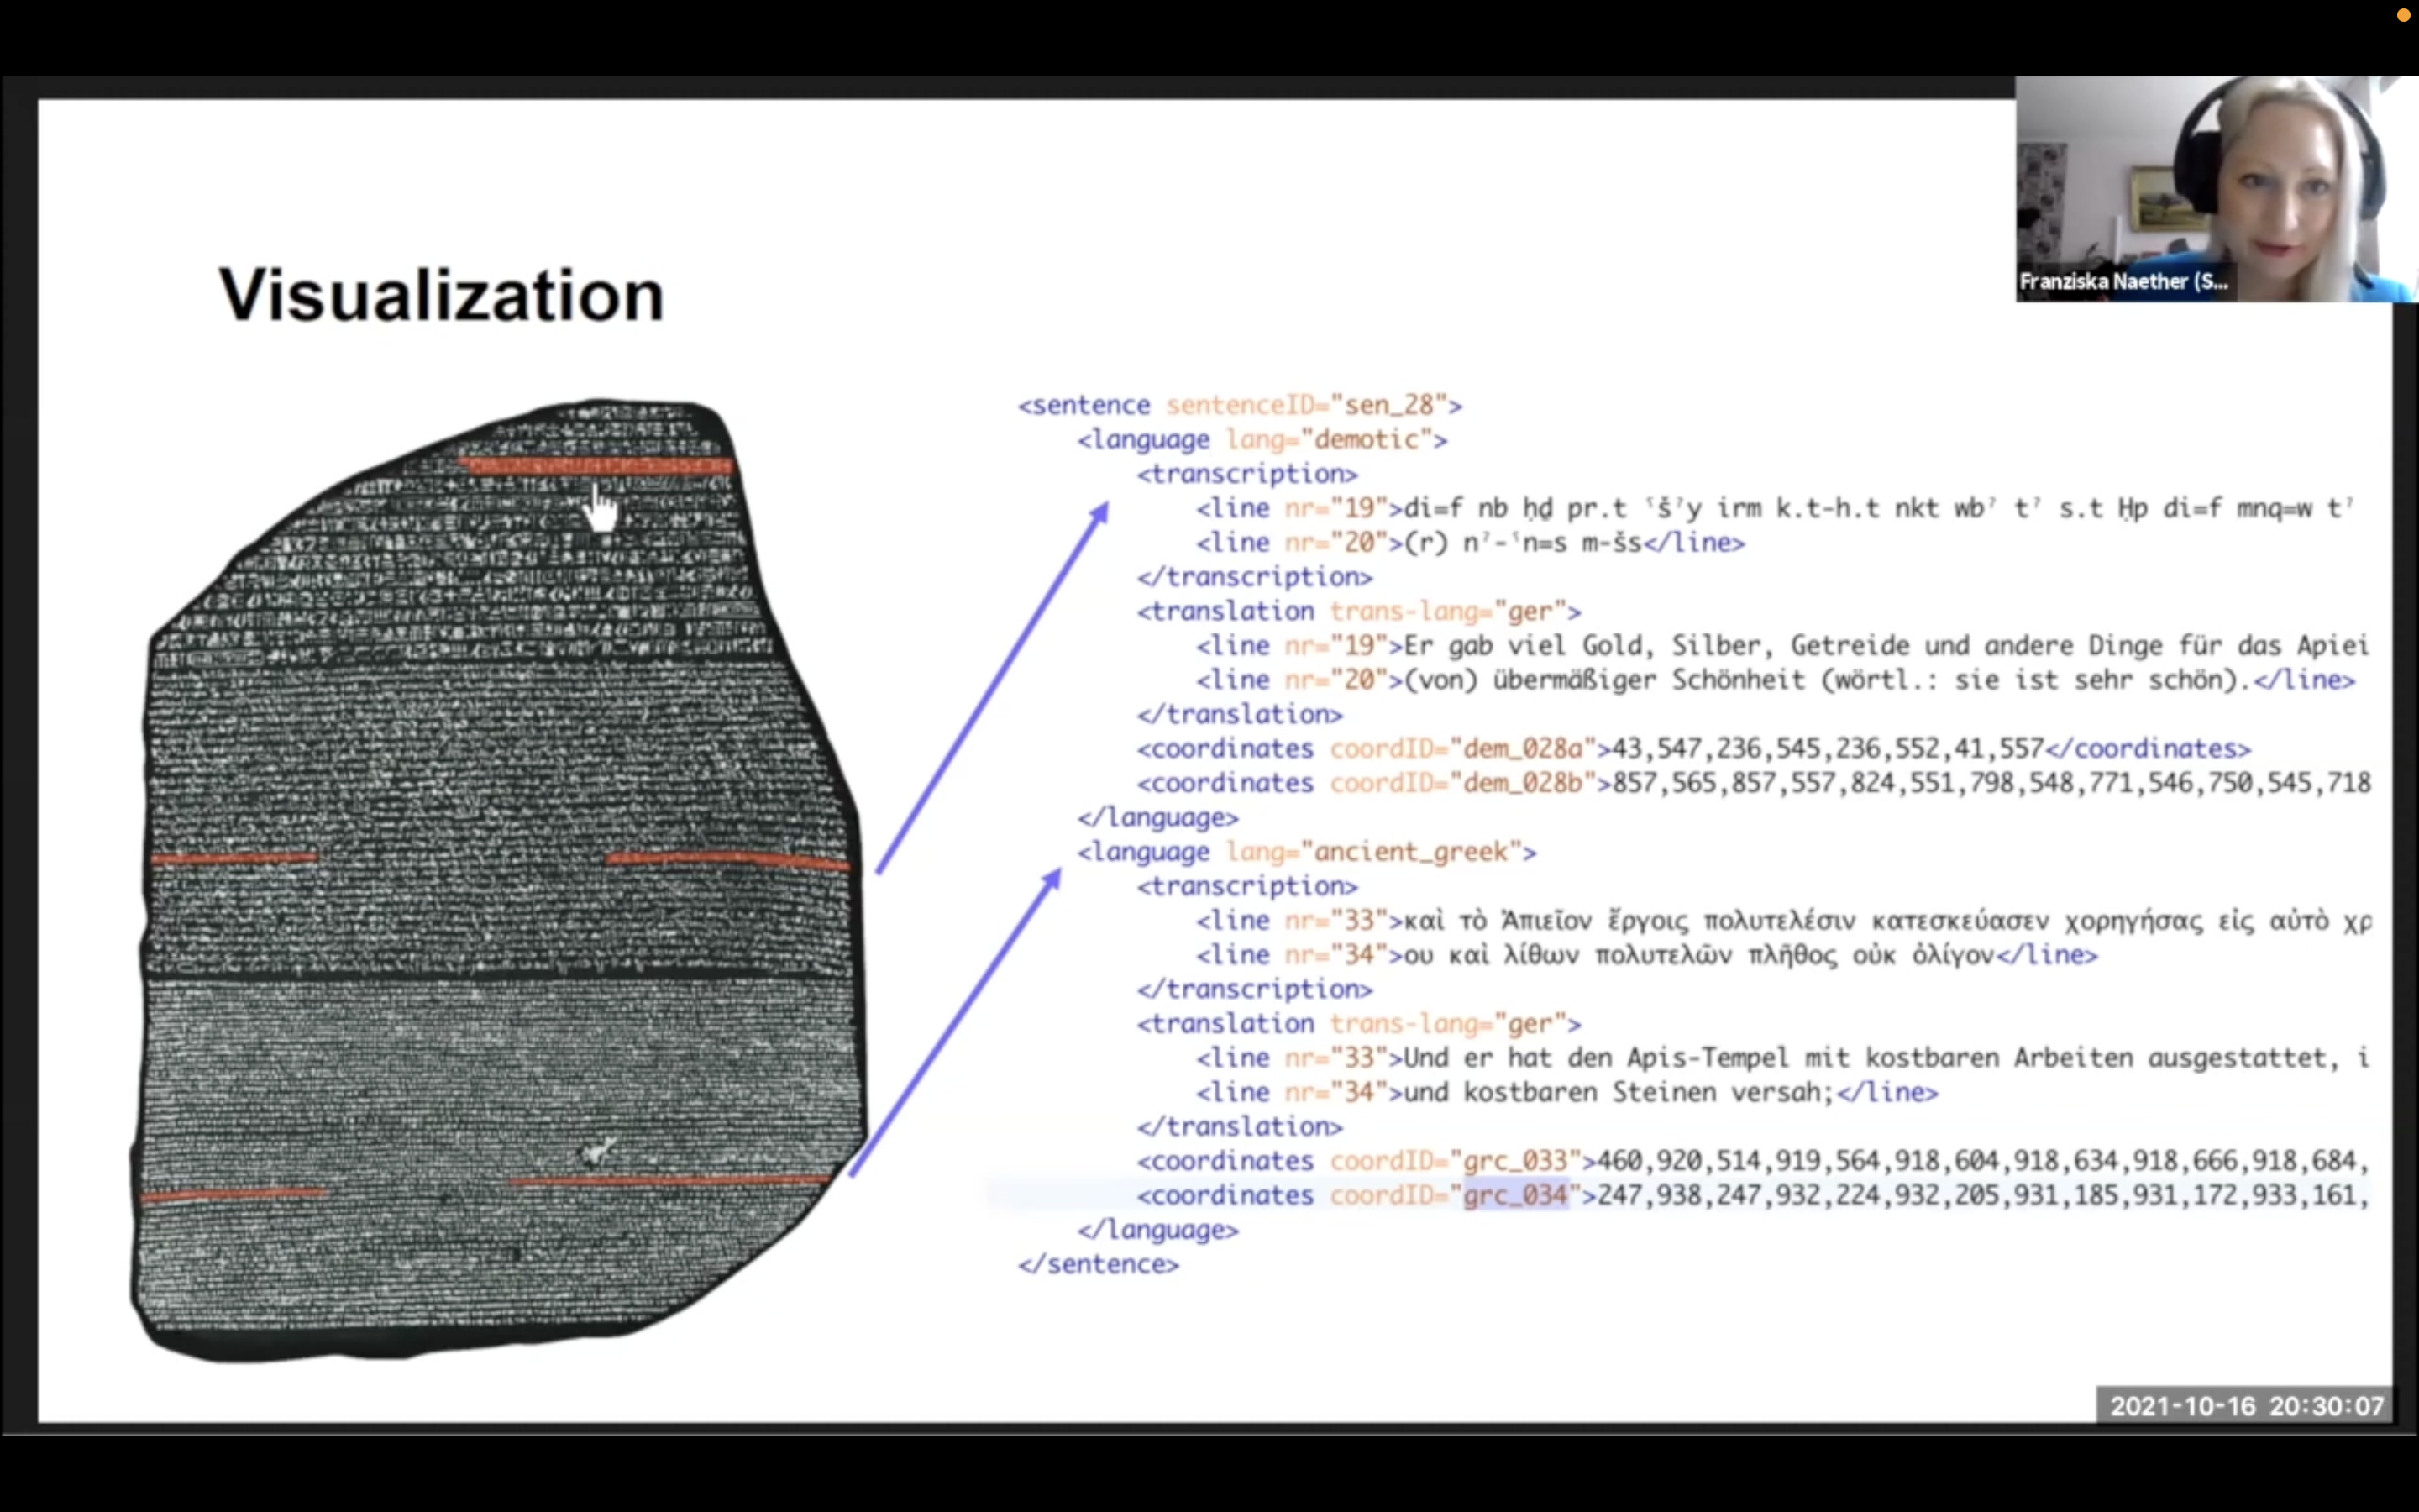The width and height of the screenshot is (2419, 1512).
Task: Click the Visualization slide title
Action: (x=441, y=295)
